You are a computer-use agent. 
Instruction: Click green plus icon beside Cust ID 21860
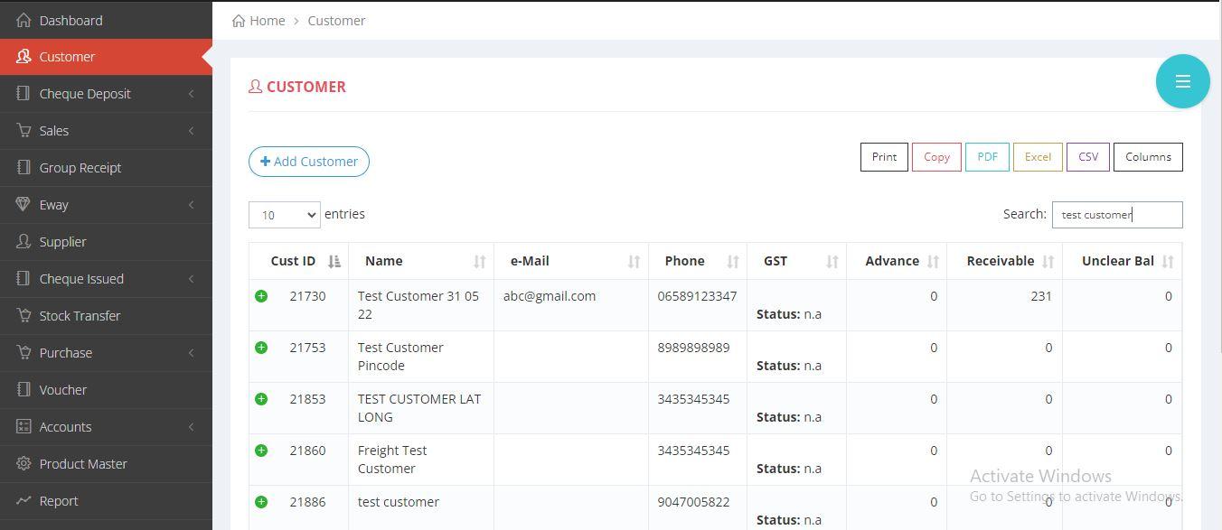(x=261, y=451)
